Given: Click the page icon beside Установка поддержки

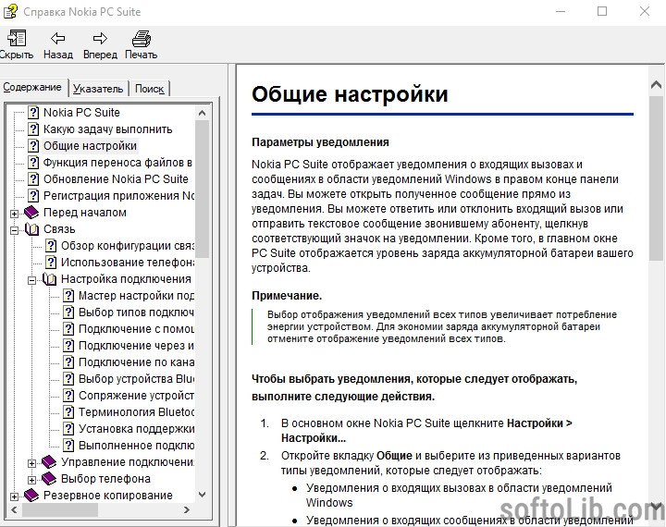Looking at the screenshot, I should point(68,428).
